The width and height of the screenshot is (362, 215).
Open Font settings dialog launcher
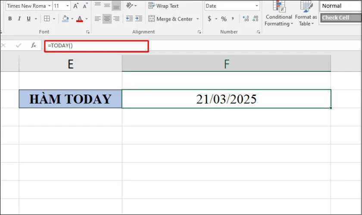[x=88, y=32]
